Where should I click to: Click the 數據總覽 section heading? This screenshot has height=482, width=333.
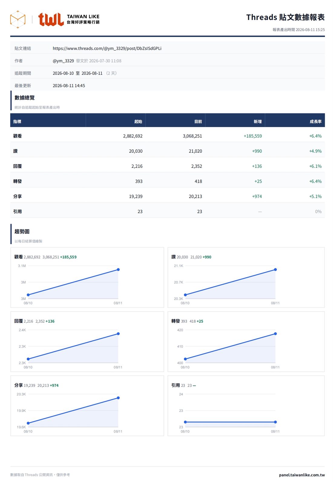[25, 98]
